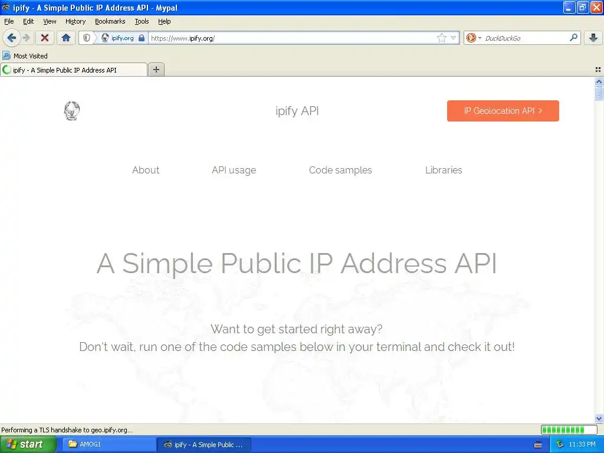604x453 pixels.
Task: Click the 11:33 PM clock
Action: pyautogui.click(x=582, y=444)
